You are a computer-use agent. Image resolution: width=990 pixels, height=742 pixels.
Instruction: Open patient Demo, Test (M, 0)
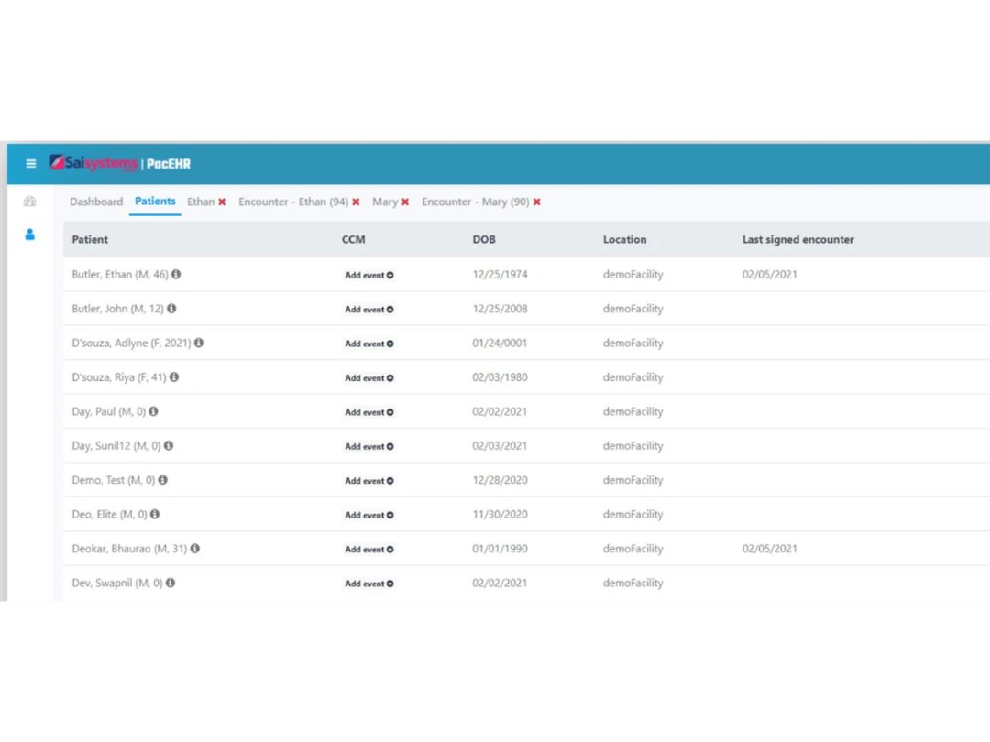click(x=113, y=480)
